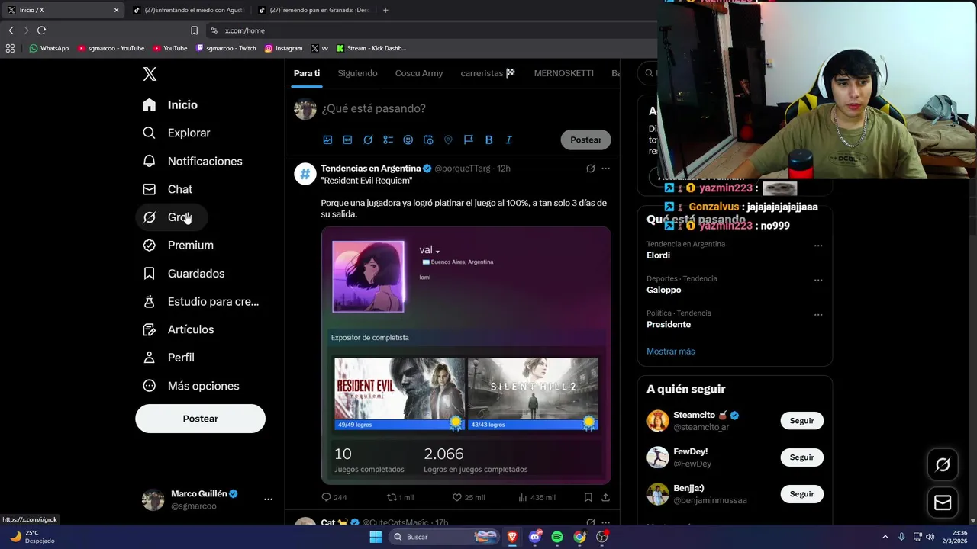The height and width of the screenshot is (549, 977).
Task: Open Notificaciones in the sidebar
Action: coord(192,161)
